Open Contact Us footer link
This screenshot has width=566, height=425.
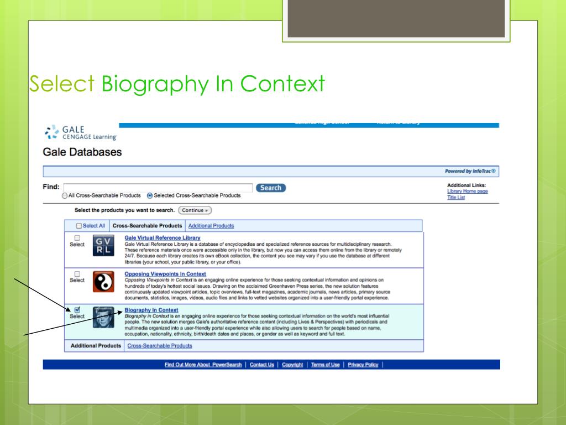(x=261, y=365)
